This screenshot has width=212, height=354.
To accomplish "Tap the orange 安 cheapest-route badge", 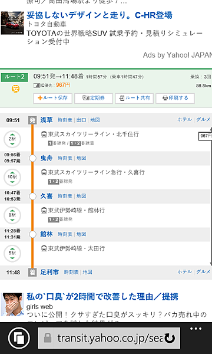I will tap(15, 88).
